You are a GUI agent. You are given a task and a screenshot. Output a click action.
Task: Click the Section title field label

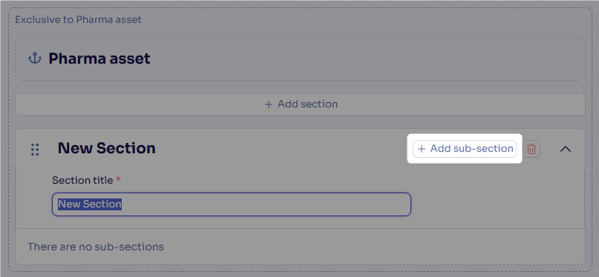coord(82,180)
